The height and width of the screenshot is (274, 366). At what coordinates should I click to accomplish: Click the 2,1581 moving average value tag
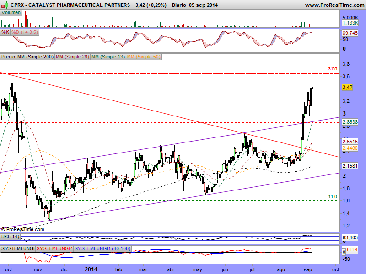click(x=350, y=166)
